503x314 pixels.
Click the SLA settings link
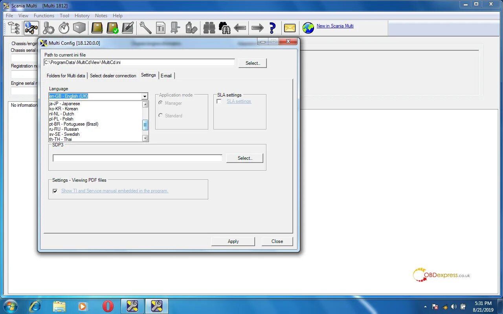pos(239,101)
